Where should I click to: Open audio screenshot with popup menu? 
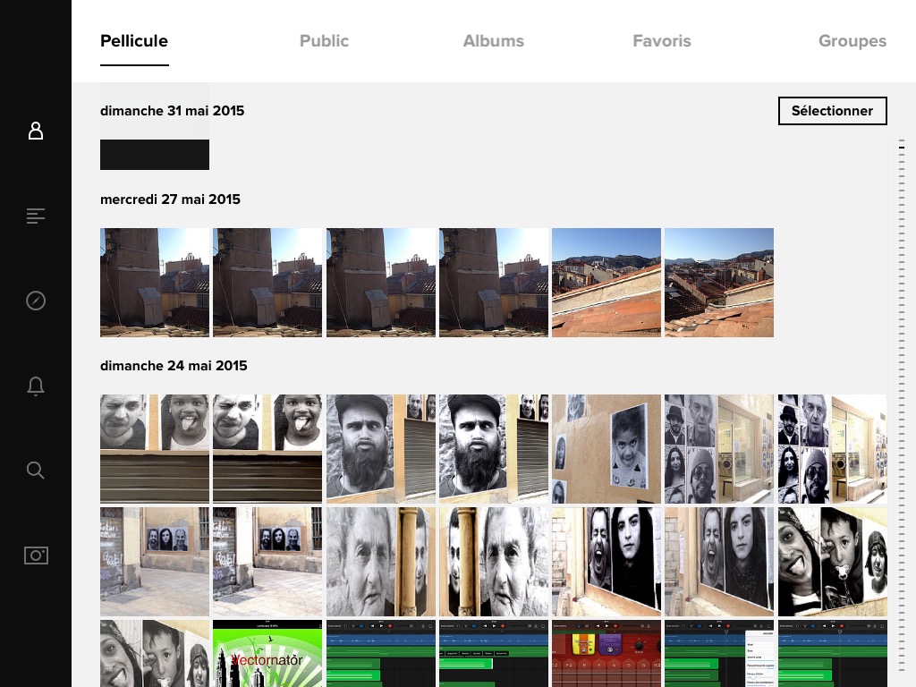[719, 654]
